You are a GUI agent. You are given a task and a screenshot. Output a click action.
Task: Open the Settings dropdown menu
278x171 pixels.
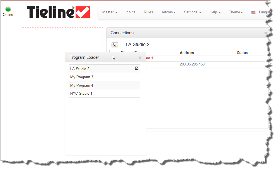click(192, 12)
